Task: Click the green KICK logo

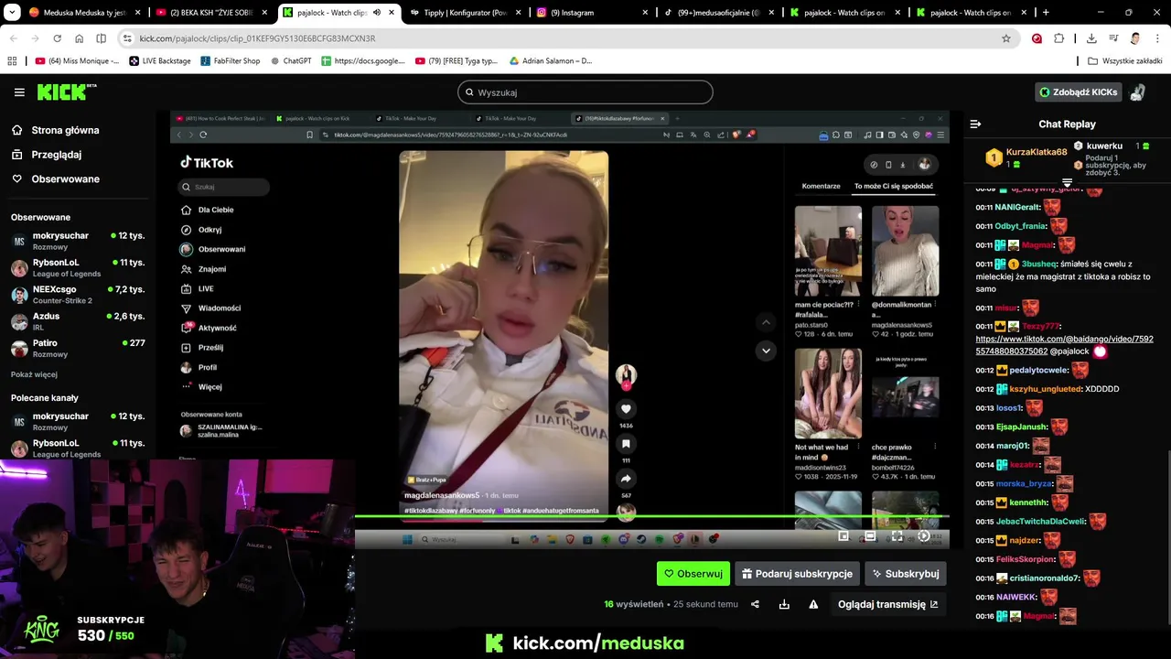Action: (66, 92)
